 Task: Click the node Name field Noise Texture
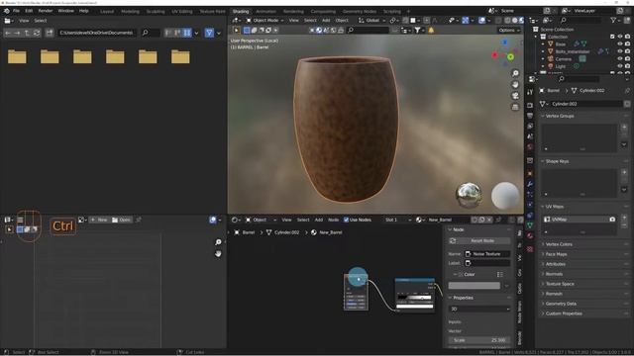(x=487, y=254)
